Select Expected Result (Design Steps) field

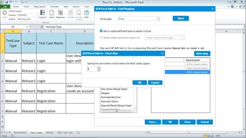point(116,105)
